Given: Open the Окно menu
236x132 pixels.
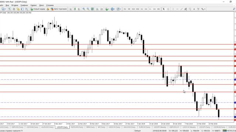Looking at the screenshot, I should (x=42, y=5).
